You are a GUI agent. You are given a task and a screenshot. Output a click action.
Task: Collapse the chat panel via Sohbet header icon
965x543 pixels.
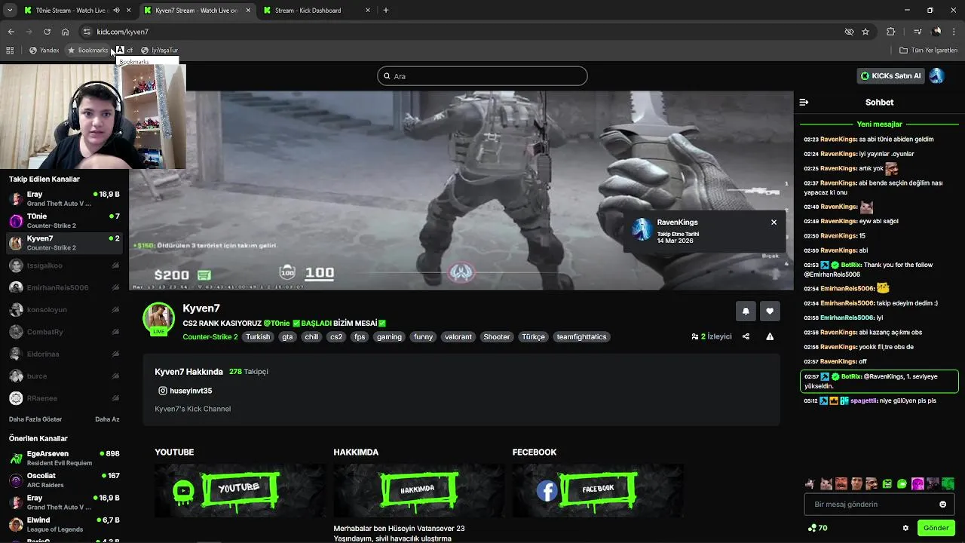pyautogui.click(x=804, y=102)
